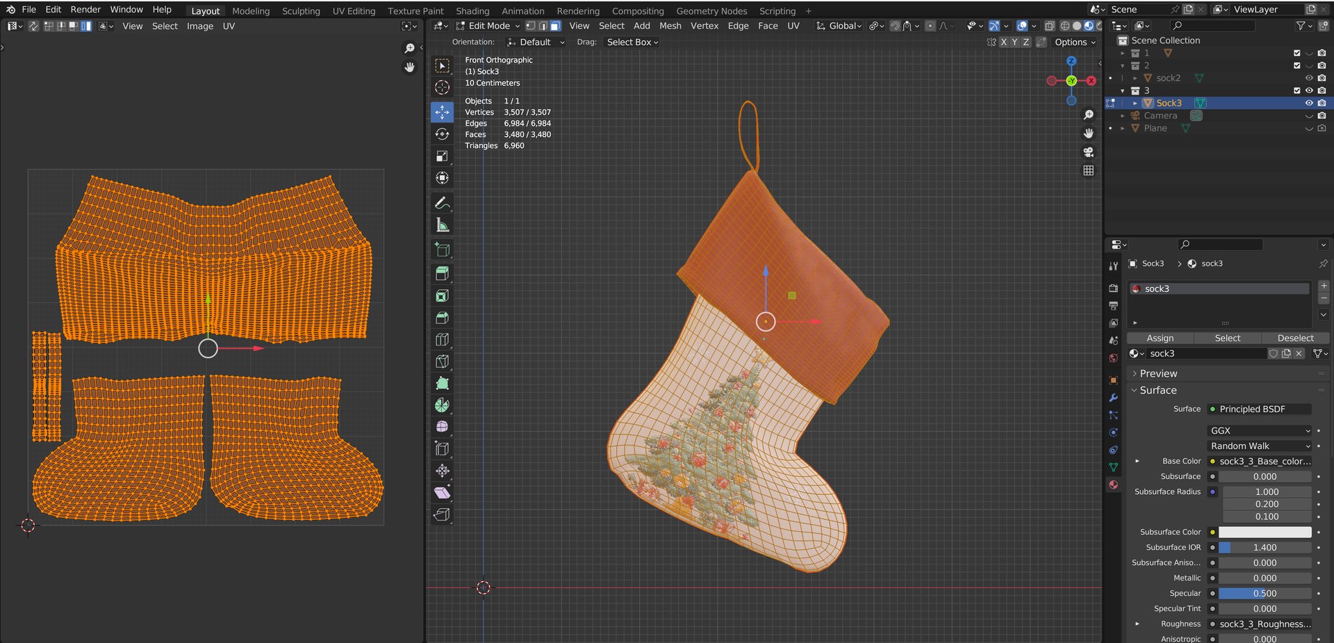This screenshot has height=643, width=1334.
Task: Add a new material slot
Action: coord(1324,286)
